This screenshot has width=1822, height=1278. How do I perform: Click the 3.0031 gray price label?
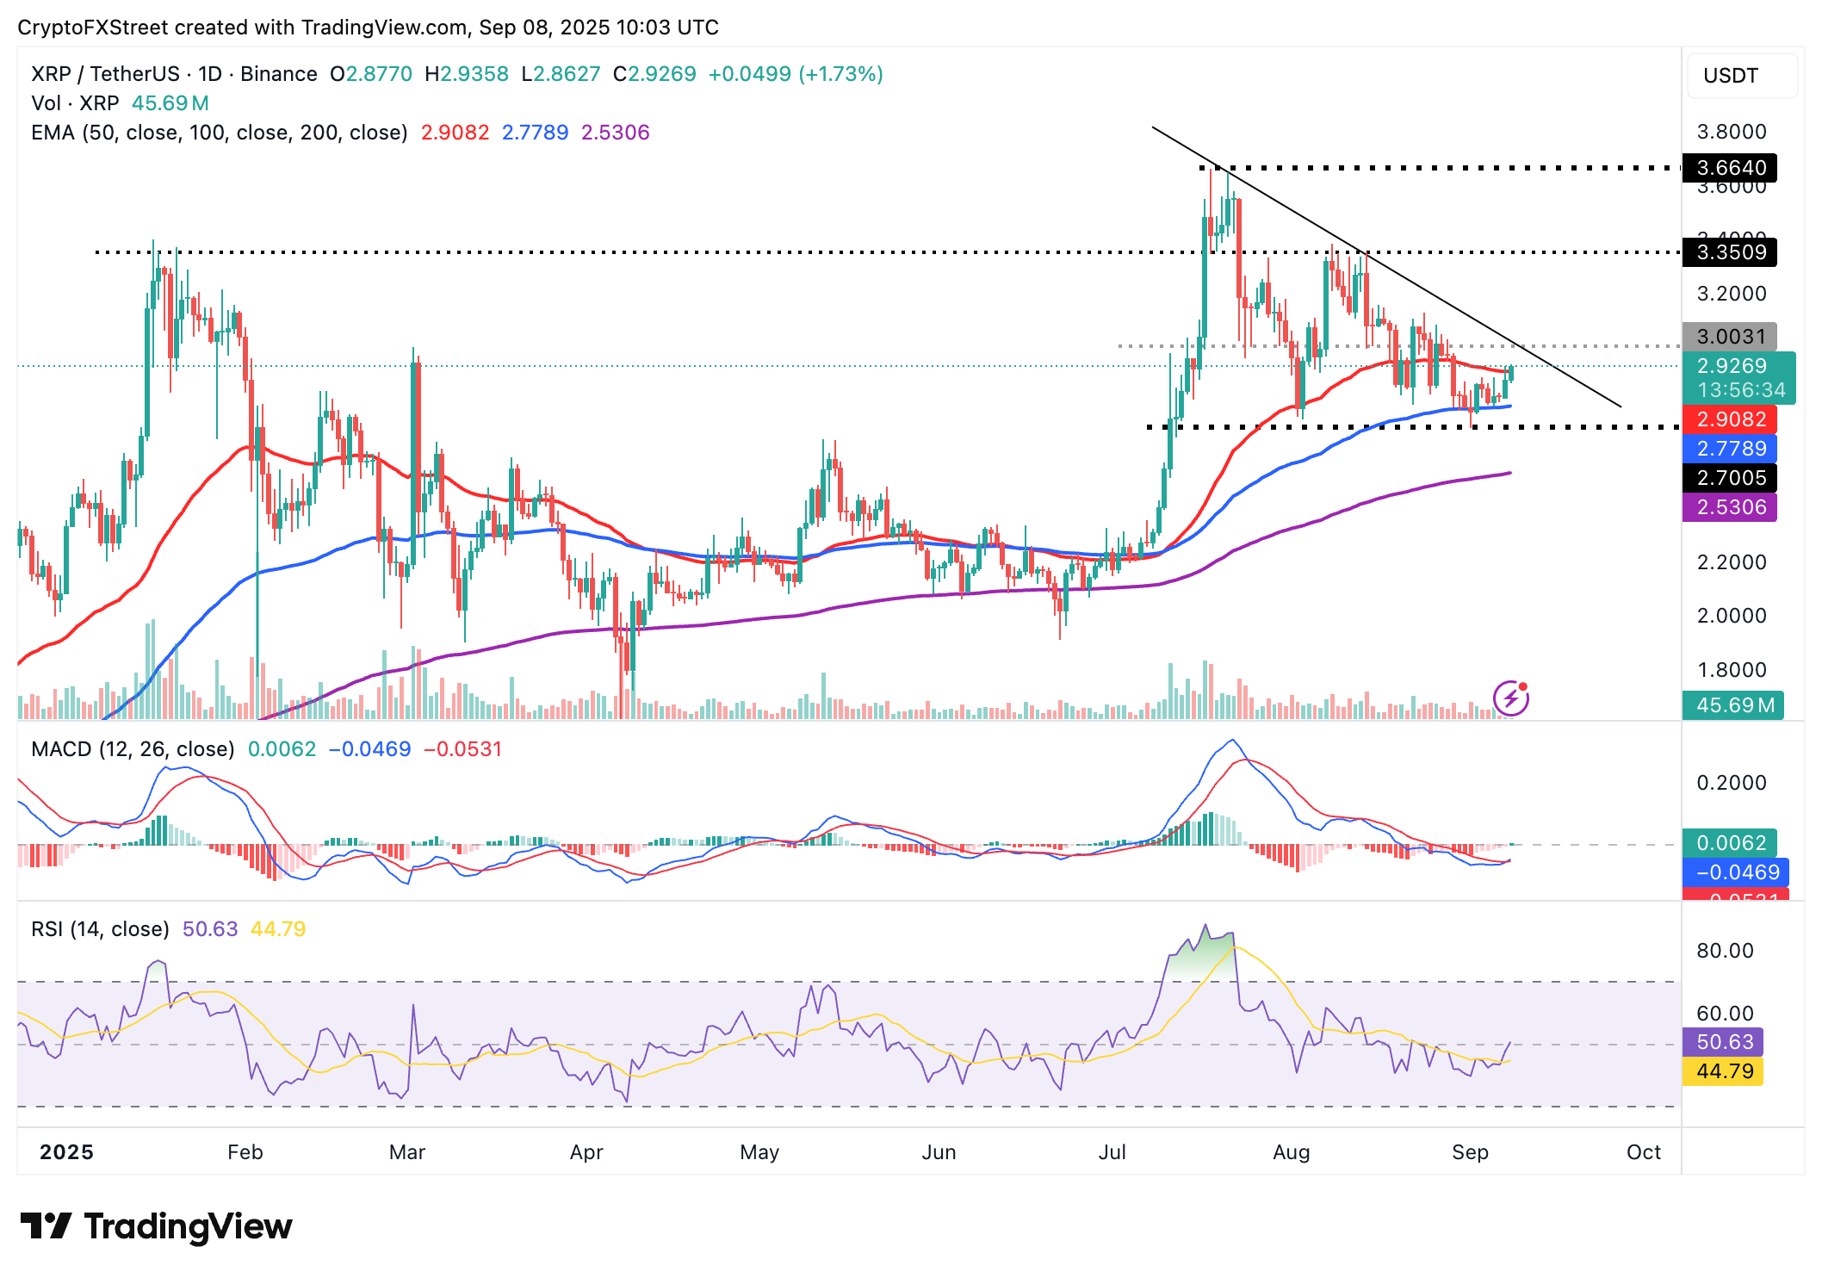(x=1730, y=337)
